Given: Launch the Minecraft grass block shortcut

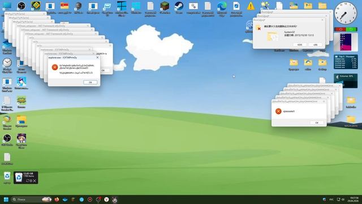Looking at the screenshot, I should coord(165,6).
